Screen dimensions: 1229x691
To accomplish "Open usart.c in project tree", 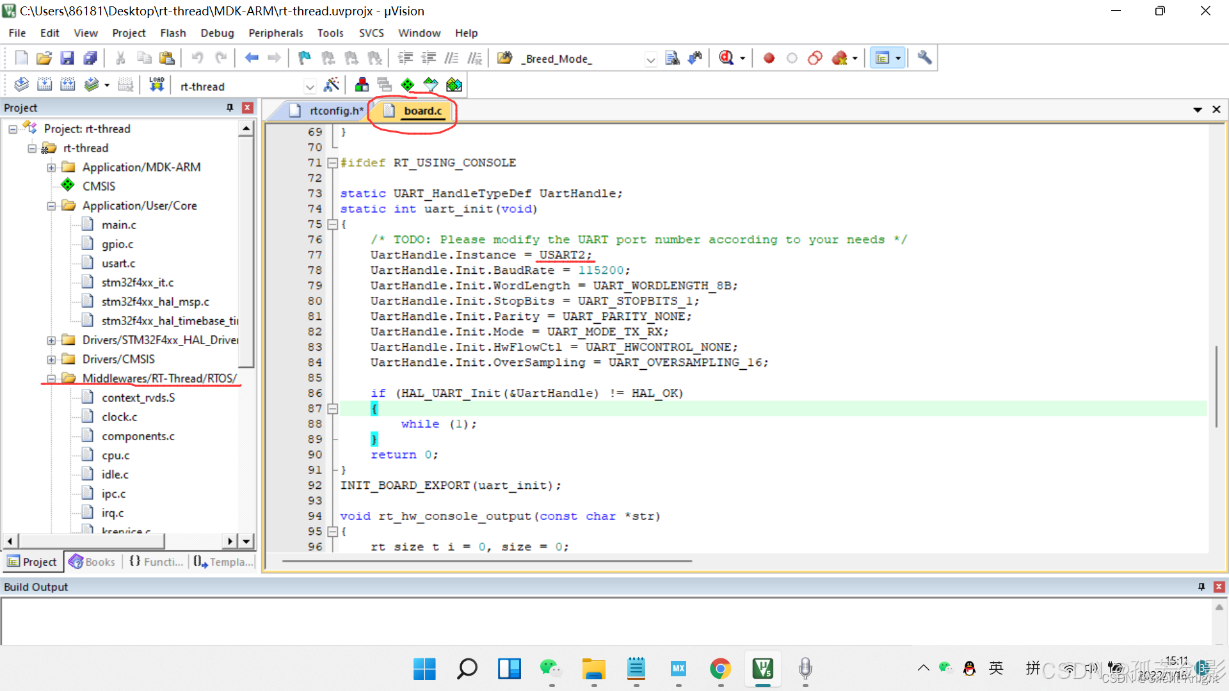I will [118, 264].
